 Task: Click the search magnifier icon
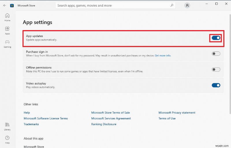point(172,5)
